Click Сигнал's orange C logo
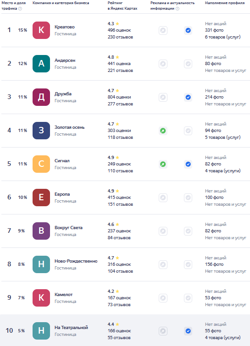The width and height of the screenshot is (250, 346). coord(41,164)
